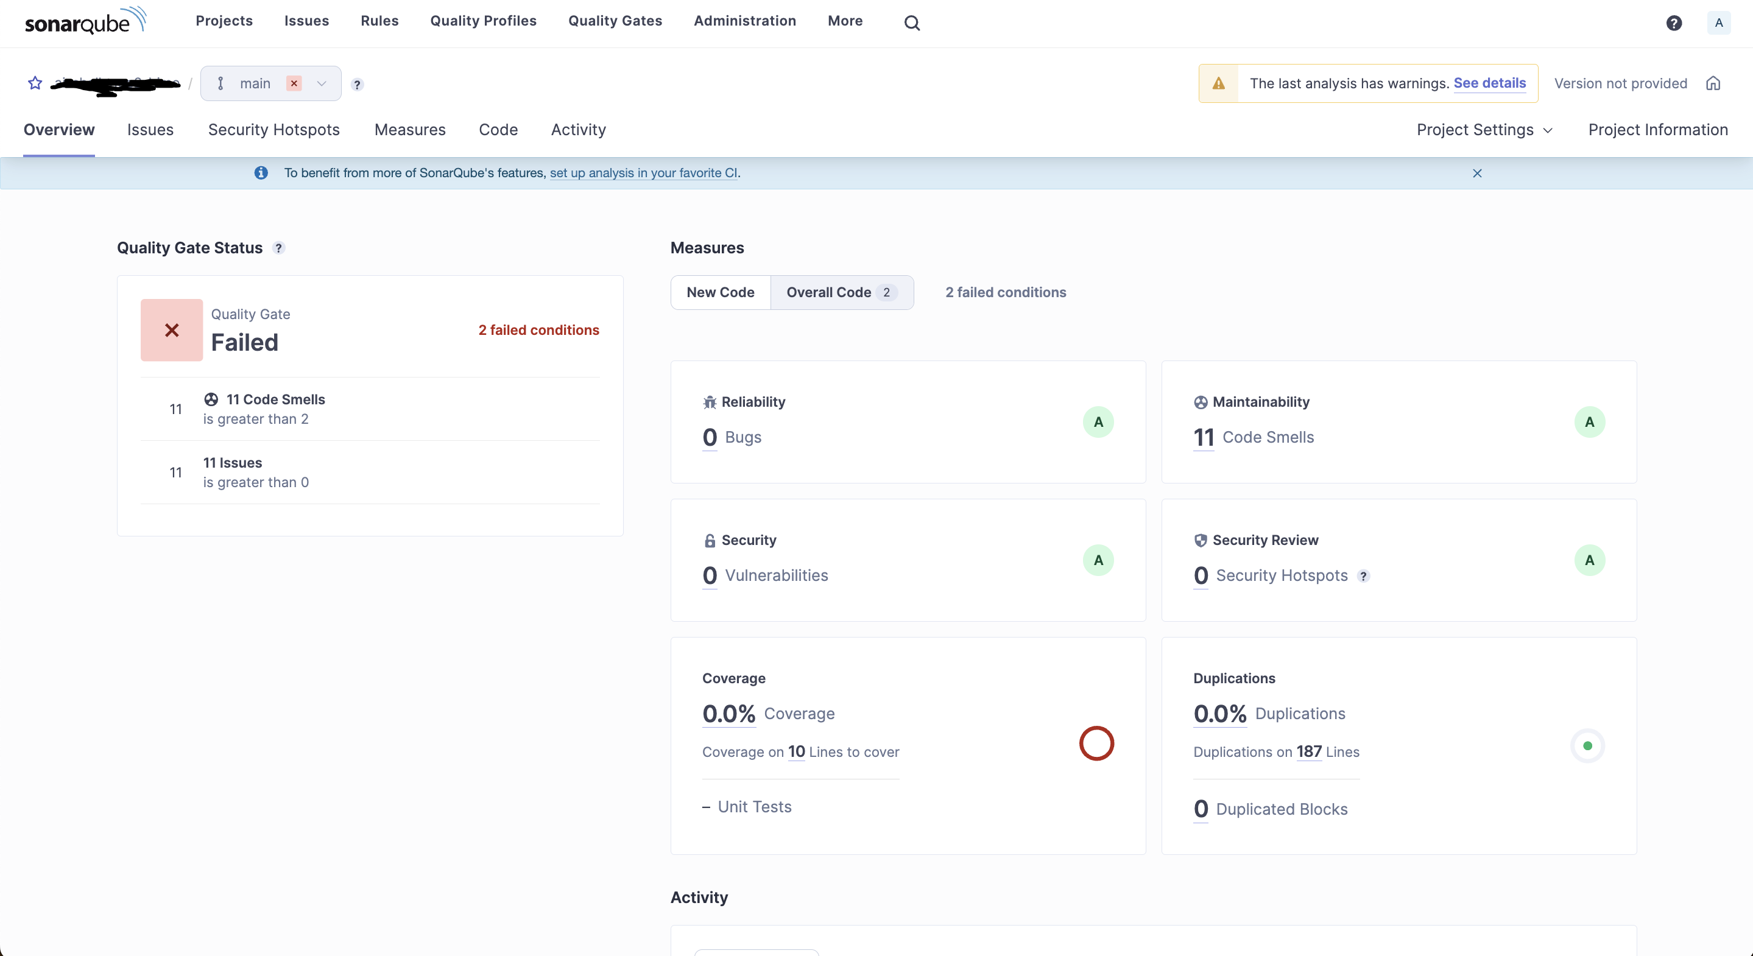This screenshot has height=956, width=1753.
Task: Click the home icon beside Version not provided
Action: [x=1713, y=83]
